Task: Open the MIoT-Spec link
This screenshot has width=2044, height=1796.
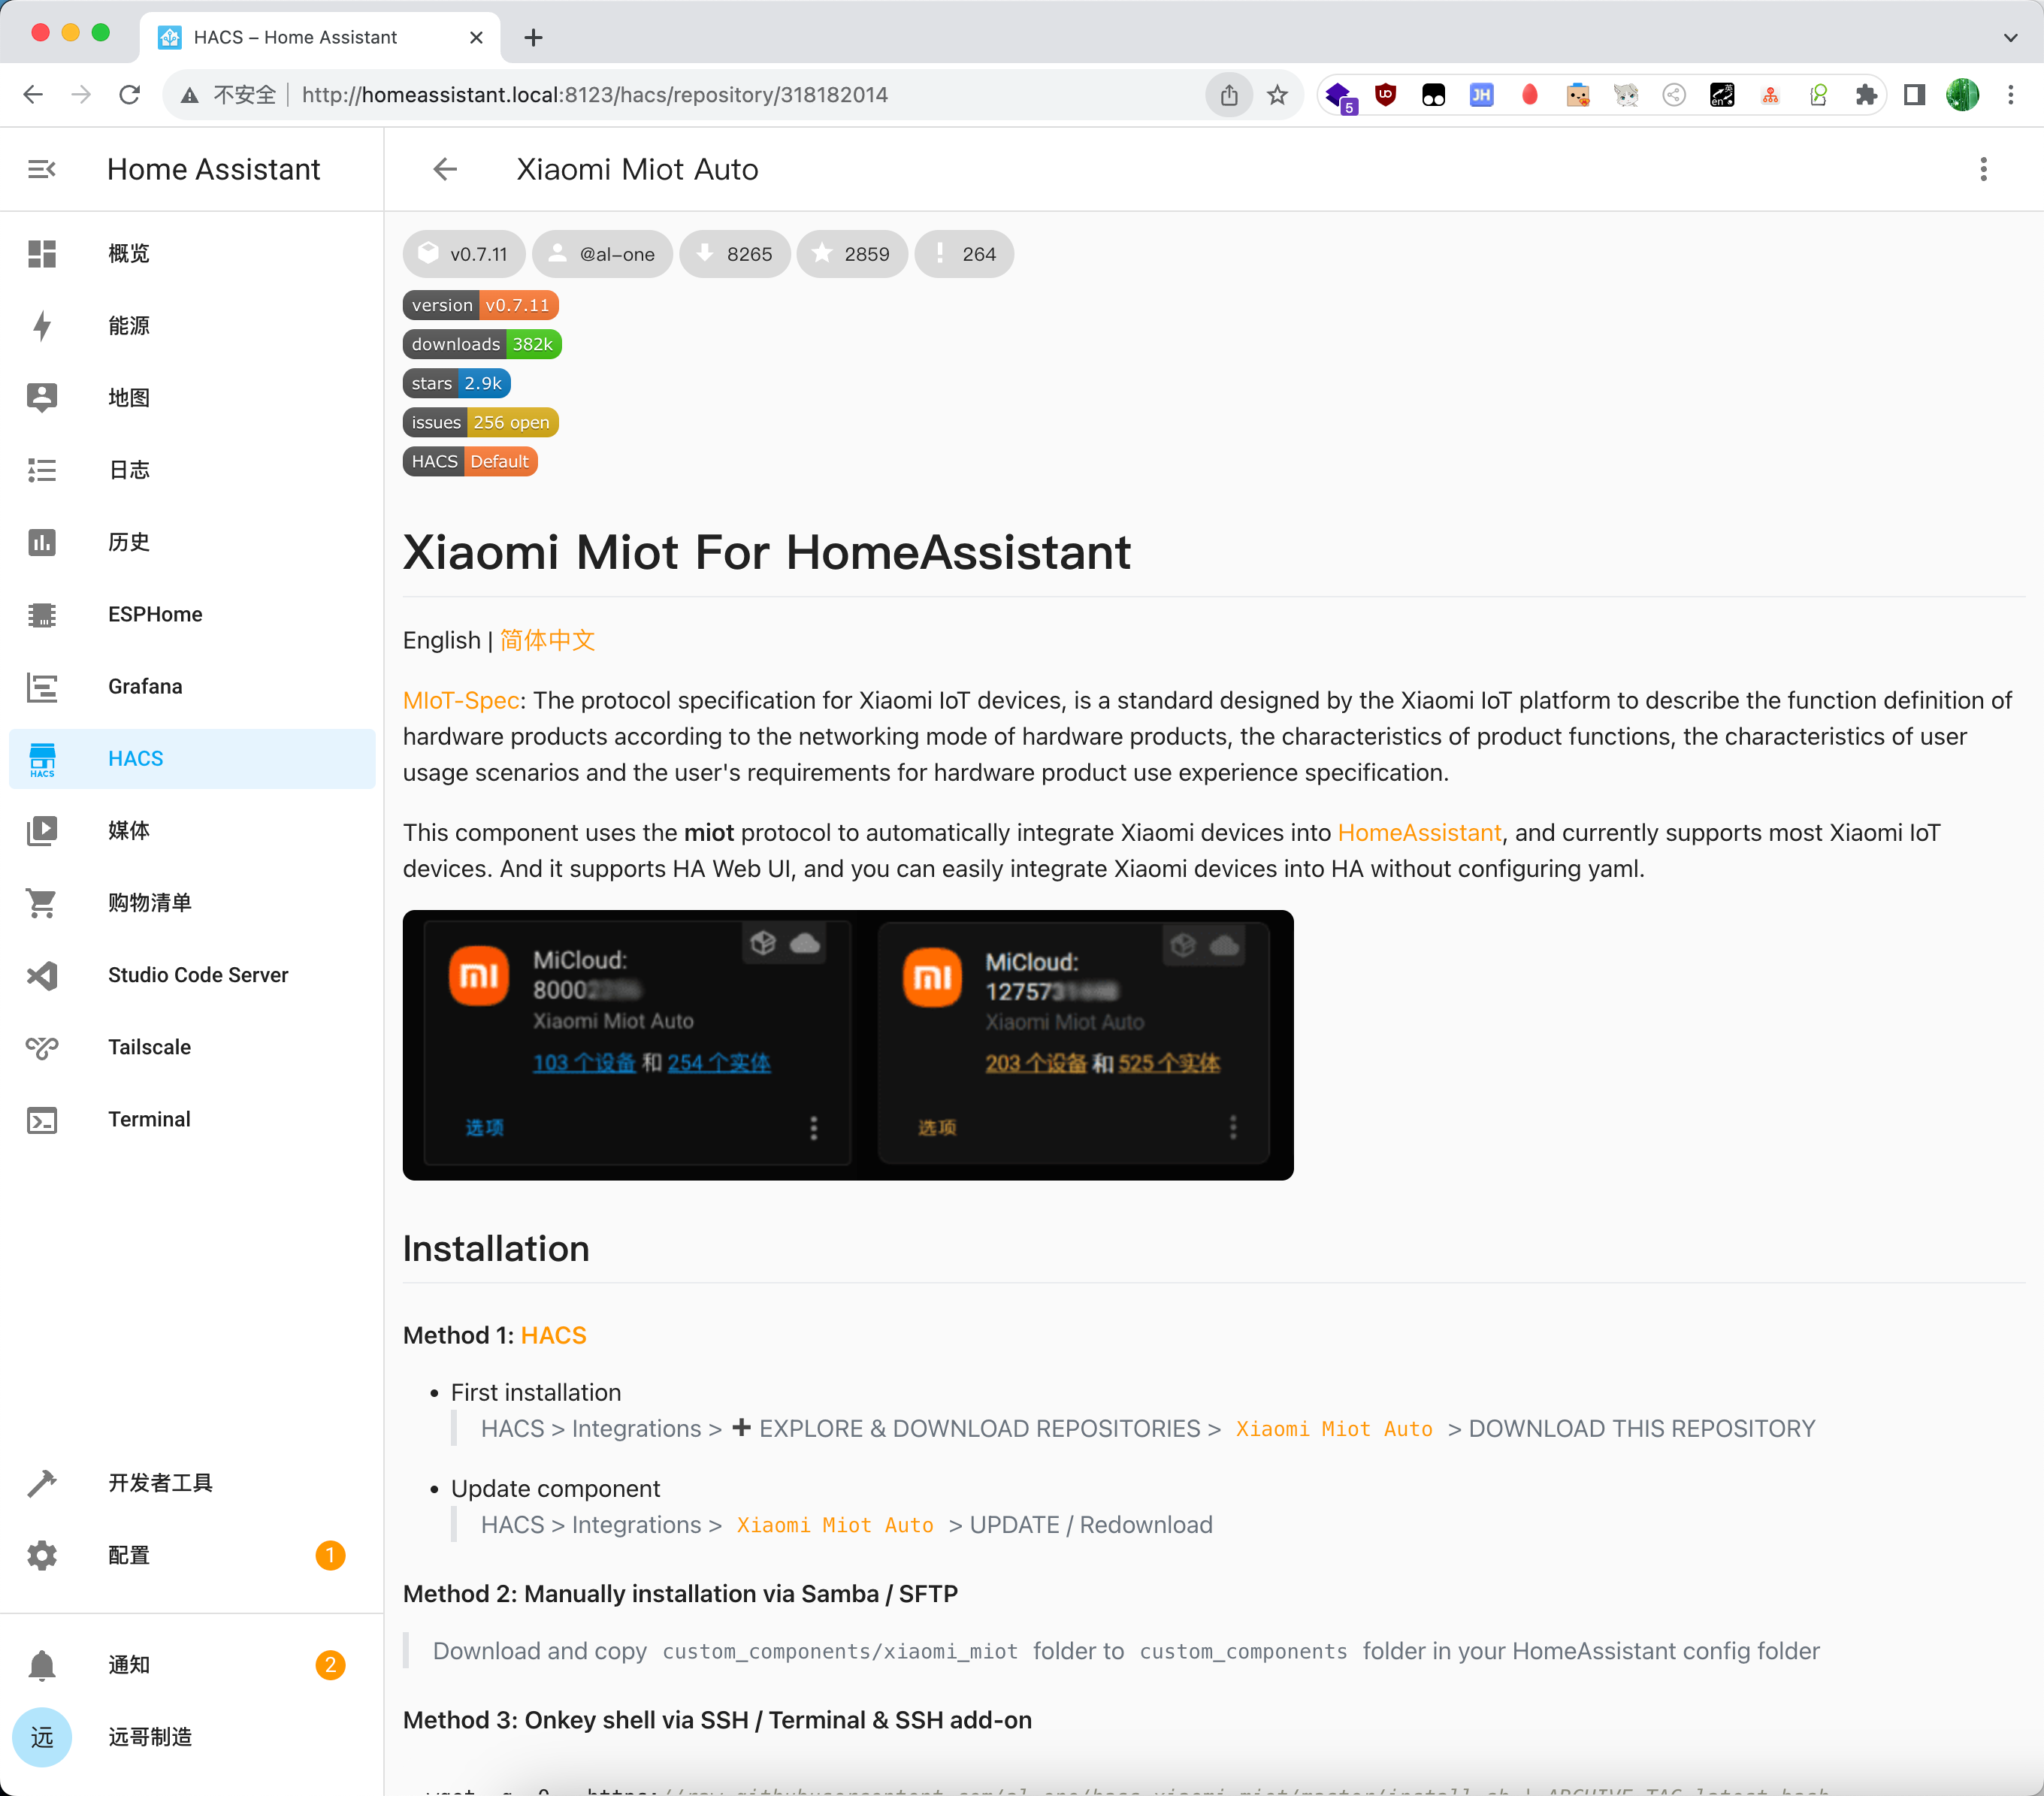Action: click(461, 700)
